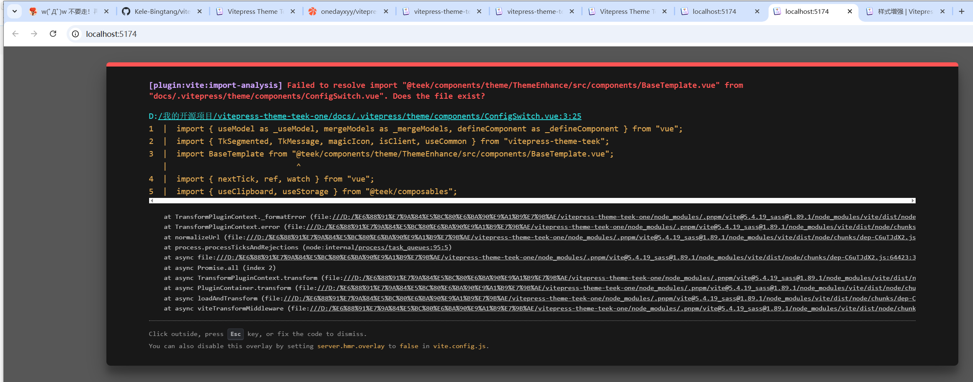This screenshot has width=973, height=382.
Task: Open file link in viteTransformMiddleware stack line
Action: [612, 308]
